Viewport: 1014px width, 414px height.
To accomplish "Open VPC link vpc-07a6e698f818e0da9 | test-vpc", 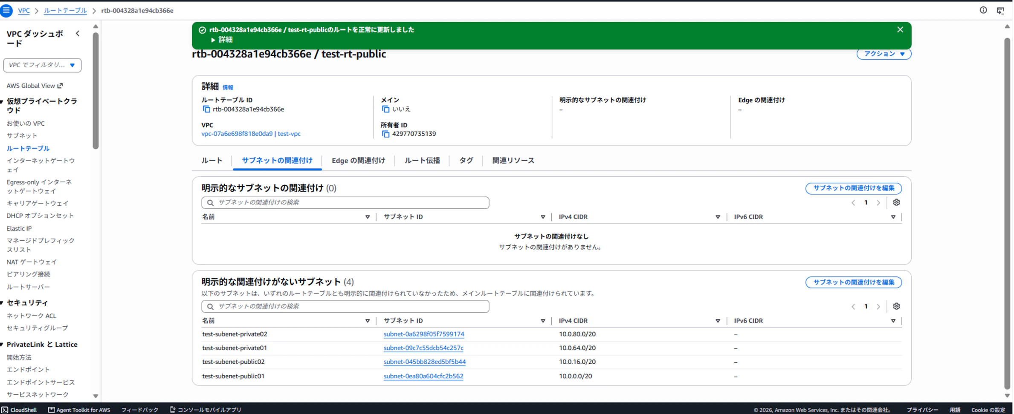I will (251, 134).
